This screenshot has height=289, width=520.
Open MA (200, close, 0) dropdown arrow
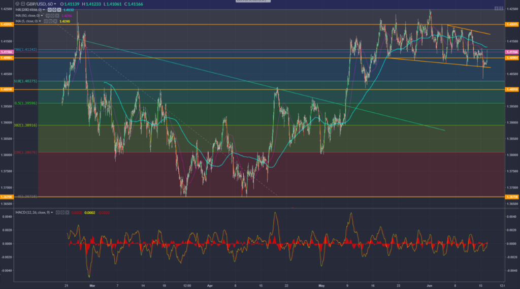(x=44, y=10)
